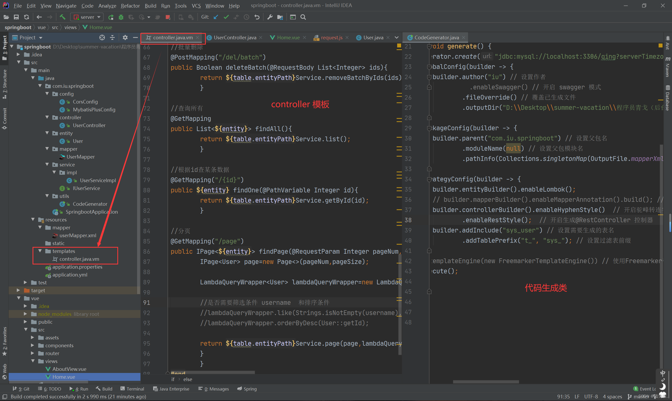Click Git update project blue arrow
The height and width of the screenshot is (401, 672).
(x=216, y=17)
